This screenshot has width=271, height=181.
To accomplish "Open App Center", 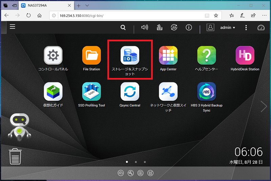I will pyautogui.click(x=168, y=55).
